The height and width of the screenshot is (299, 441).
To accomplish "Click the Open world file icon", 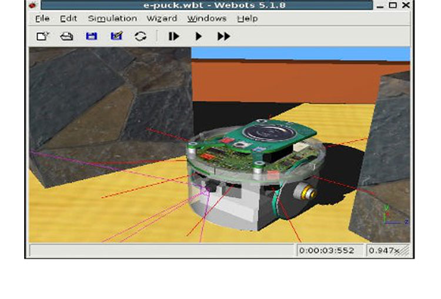I will (67, 36).
